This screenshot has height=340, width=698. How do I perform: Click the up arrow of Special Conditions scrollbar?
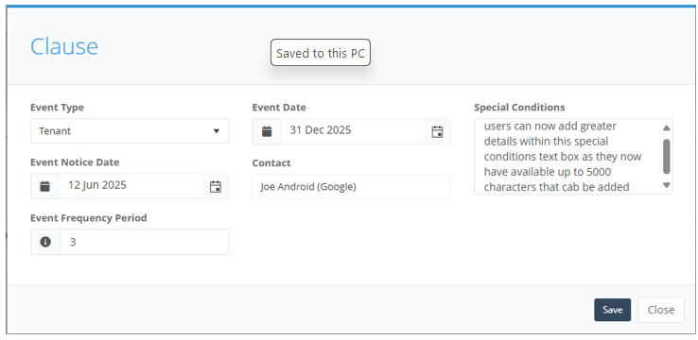point(667,128)
